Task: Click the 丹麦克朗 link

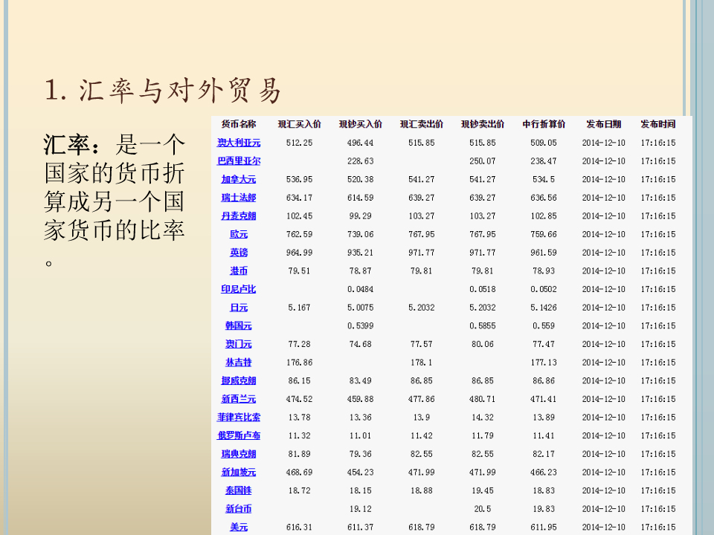Action: tap(239, 215)
